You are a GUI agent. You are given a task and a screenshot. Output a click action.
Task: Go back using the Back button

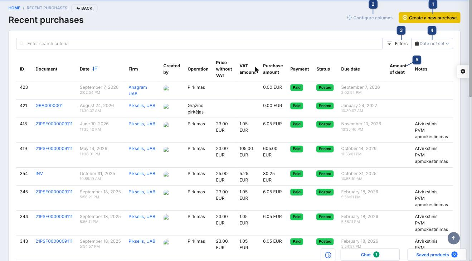(x=84, y=8)
